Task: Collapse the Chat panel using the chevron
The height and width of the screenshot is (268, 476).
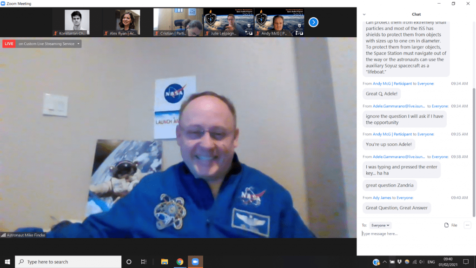Action: pos(364,14)
